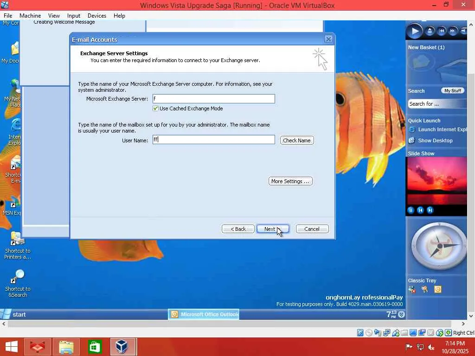Click horizontal scrollbar left arrow

pos(4,324)
